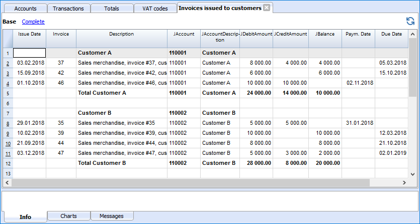Screen dimensions: 420x224
Task: Click the JCreditAmount column header
Action: coord(291,39)
